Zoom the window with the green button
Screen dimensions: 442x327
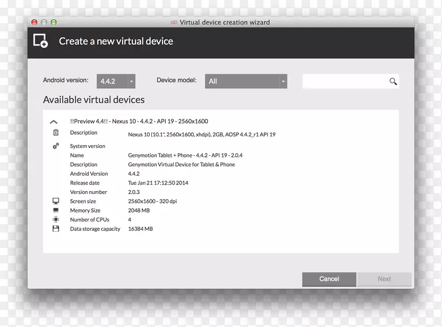[x=54, y=22]
